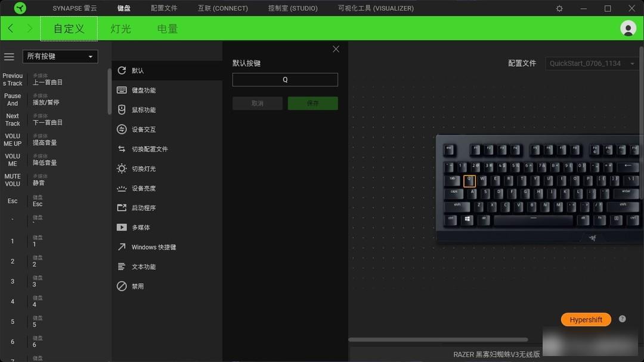Select the 切换配置文件 swap icon

[122, 149]
